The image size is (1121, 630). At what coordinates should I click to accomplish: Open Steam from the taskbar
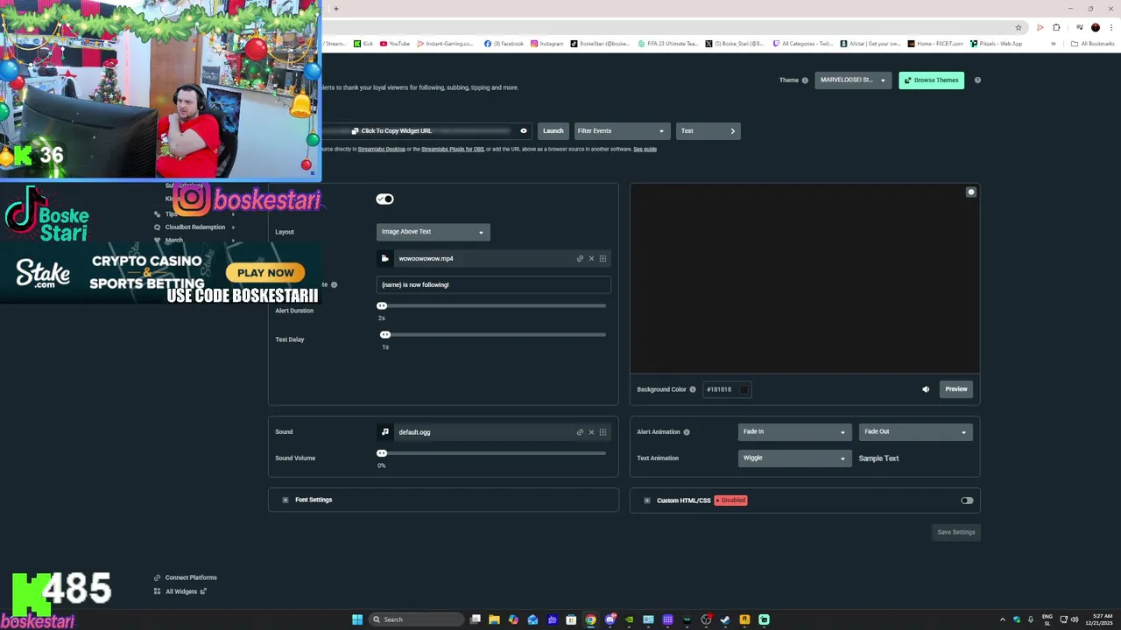pyautogui.click(x=725, y=619)
